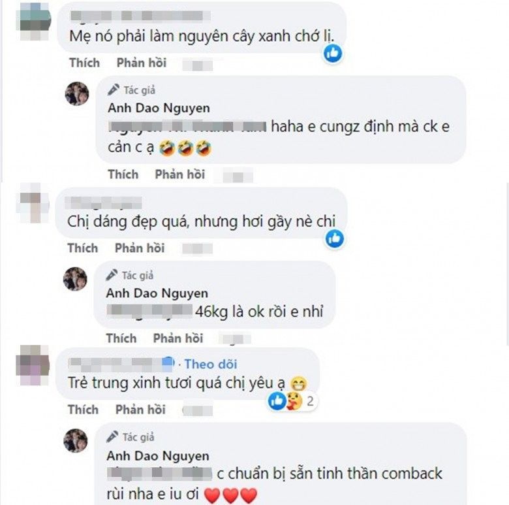Image resolution: width=509 pixels, height=505 pixels.
Task: Click the care emoji reaction beside number 2
Action: (x=294, y=401)
